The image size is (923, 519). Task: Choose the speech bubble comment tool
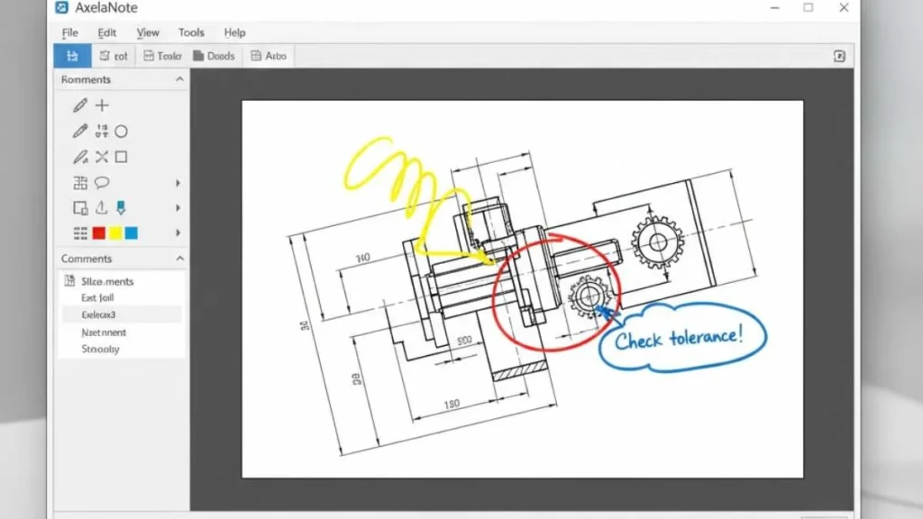coord(102,183)
